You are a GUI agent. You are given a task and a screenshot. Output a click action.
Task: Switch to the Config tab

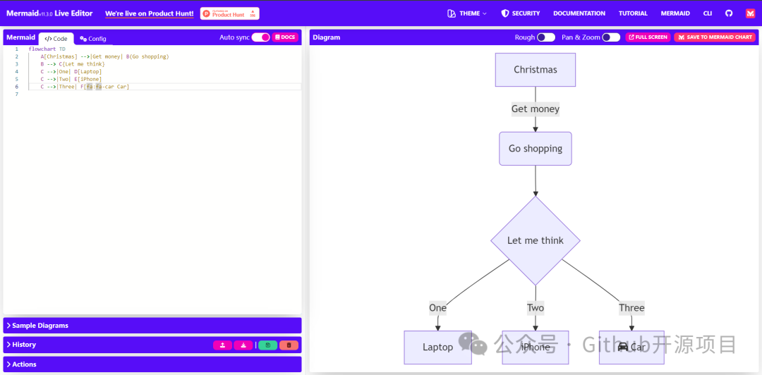coord(93,39)
